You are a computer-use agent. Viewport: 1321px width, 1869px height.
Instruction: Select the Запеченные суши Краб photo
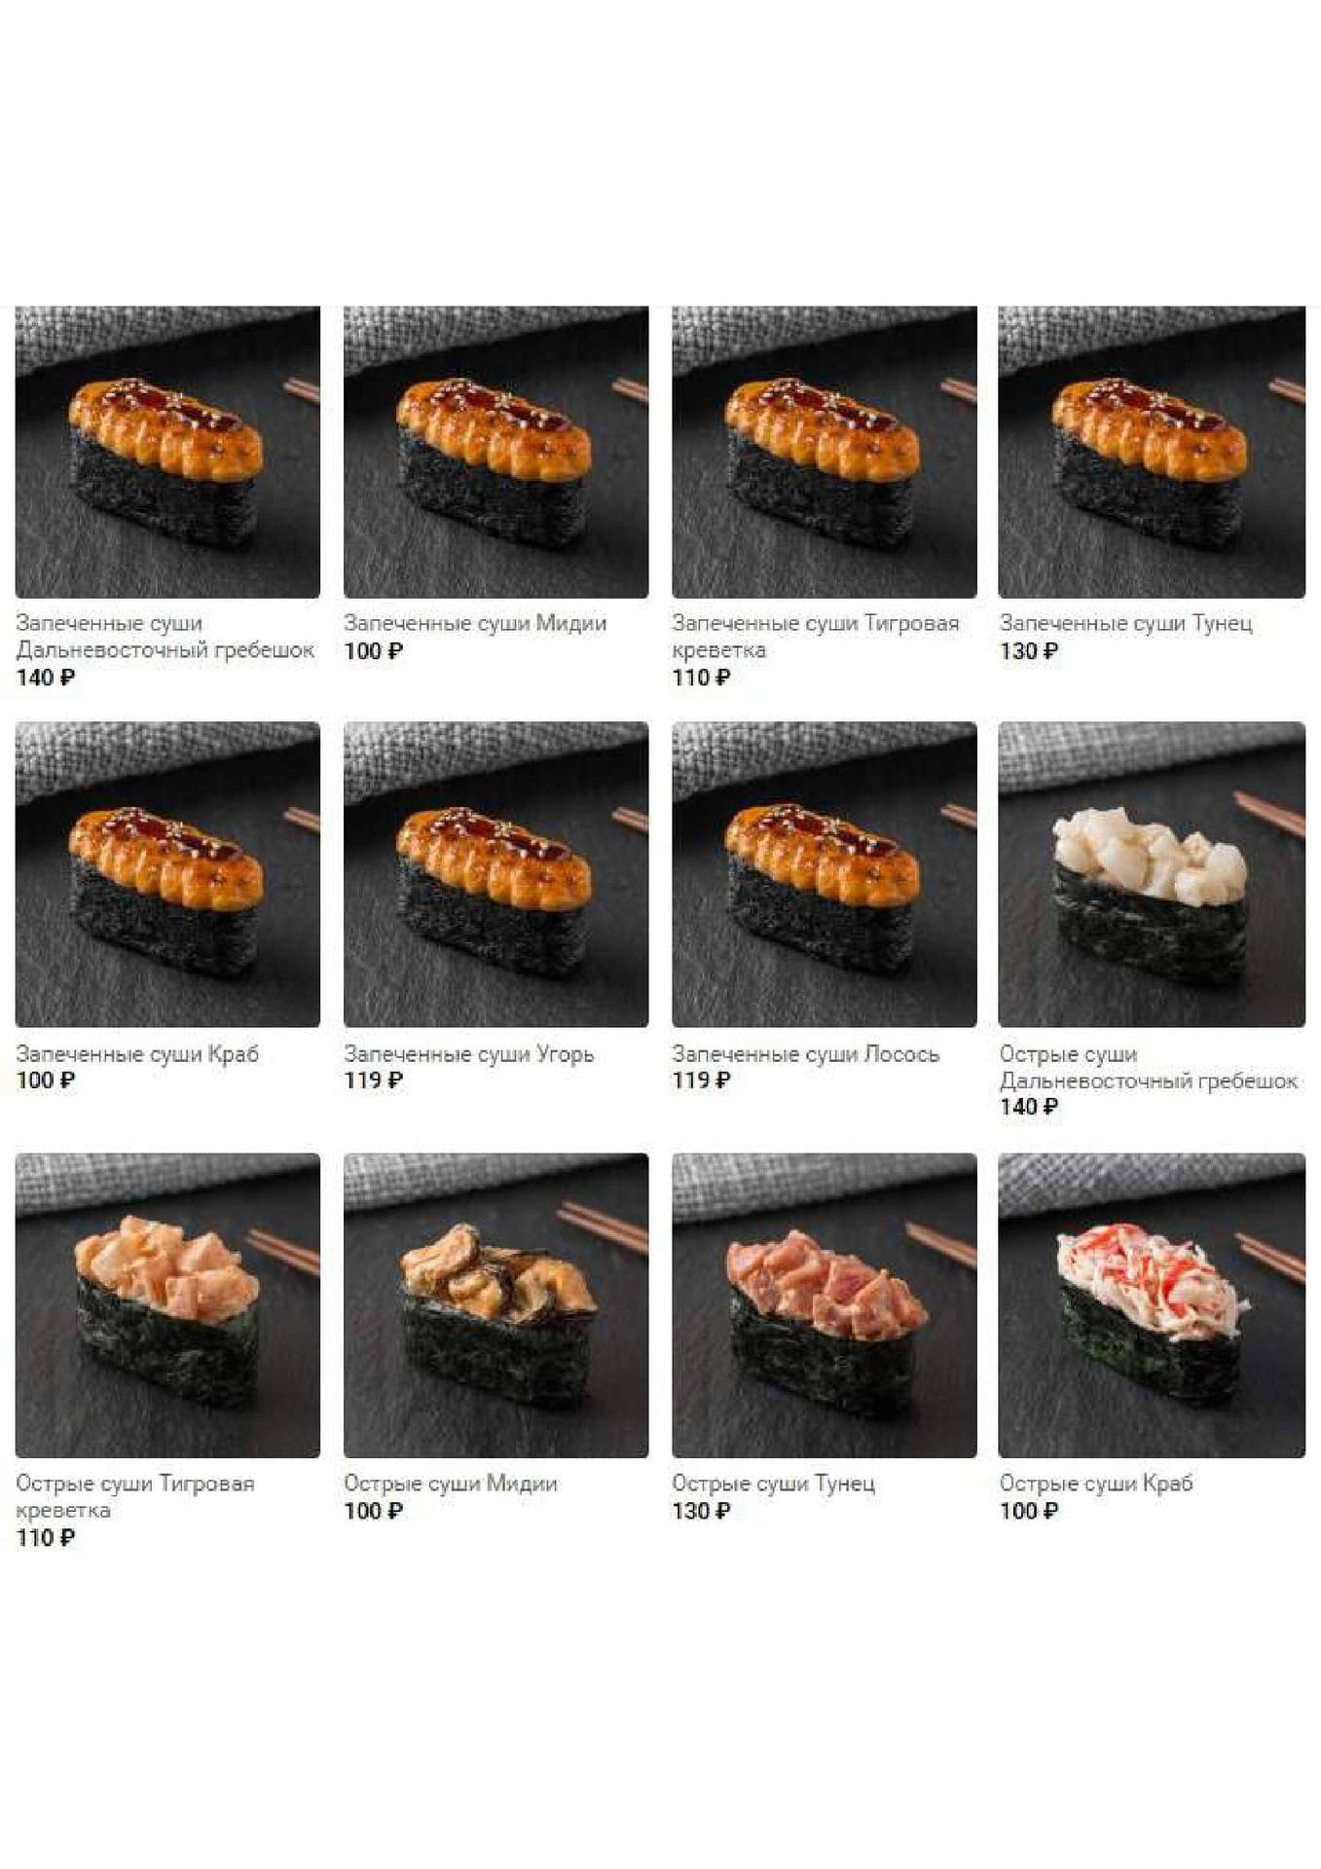(x=167, y=874)
